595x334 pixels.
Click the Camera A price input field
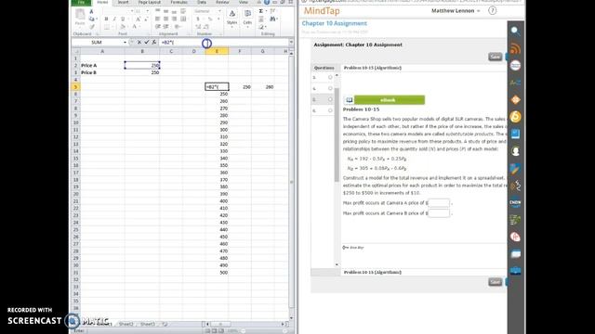(x=439, y=203)
